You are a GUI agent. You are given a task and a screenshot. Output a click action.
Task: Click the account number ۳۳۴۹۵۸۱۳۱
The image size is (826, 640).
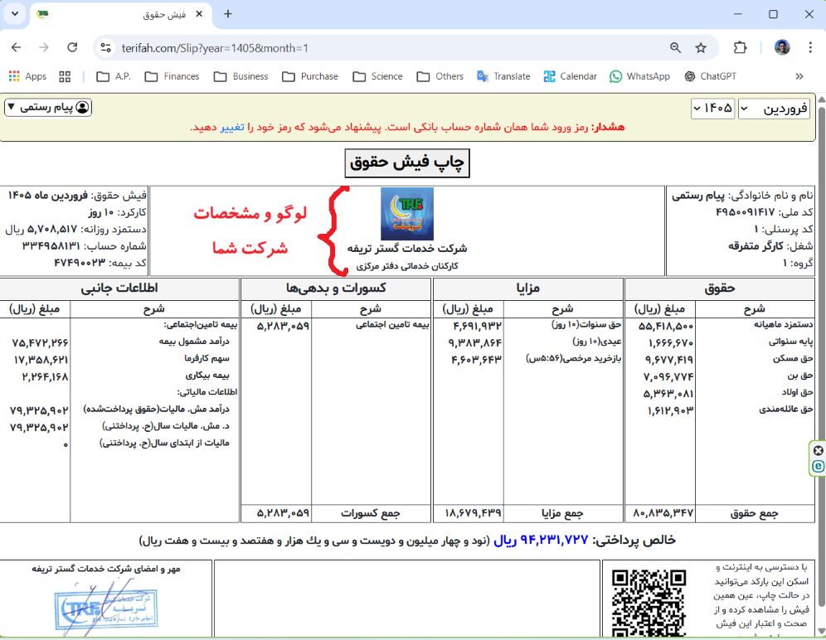point(51,246)
